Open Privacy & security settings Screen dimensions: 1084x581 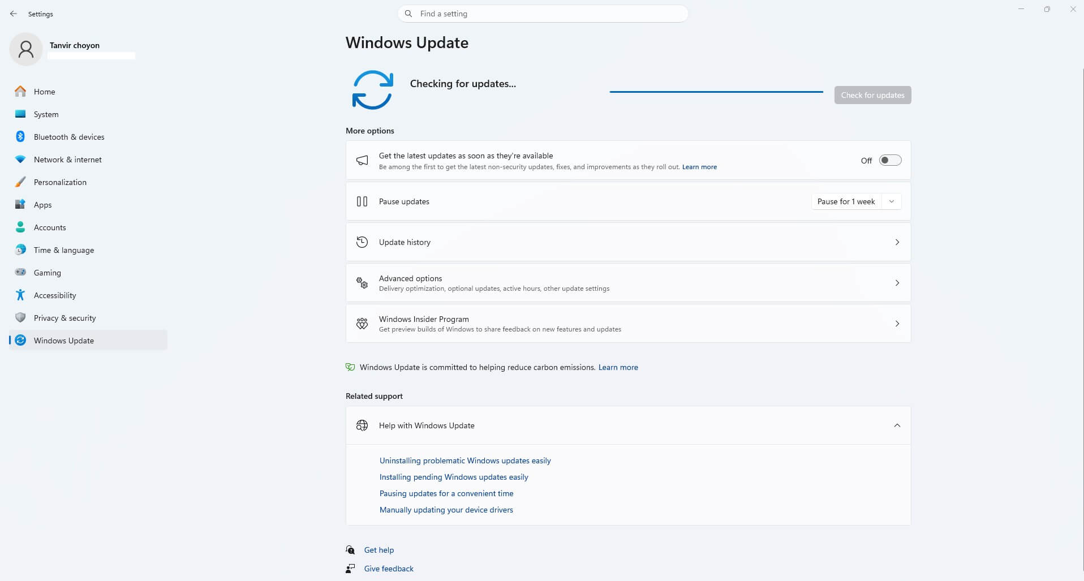tap(88, 317)
